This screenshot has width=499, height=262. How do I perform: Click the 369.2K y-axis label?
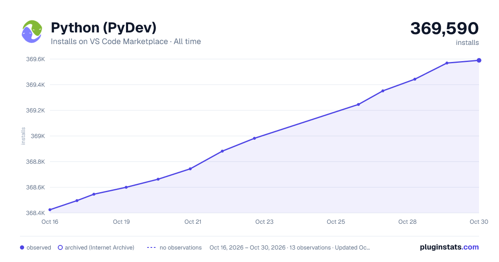click(x=35, y=111)
